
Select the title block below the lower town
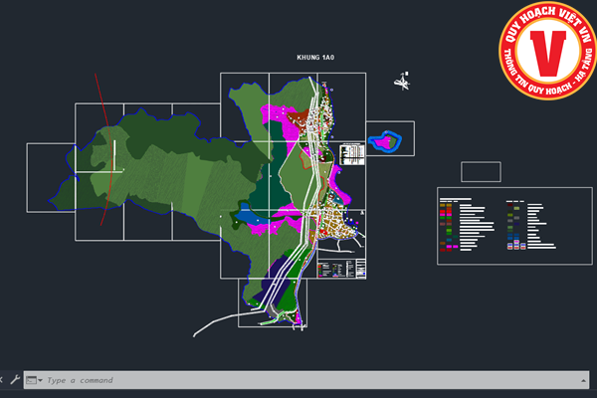point(341,269)
